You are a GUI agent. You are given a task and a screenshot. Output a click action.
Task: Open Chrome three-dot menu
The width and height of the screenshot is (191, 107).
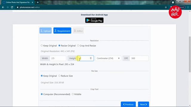pyautogui.click(x=188, y=7)
